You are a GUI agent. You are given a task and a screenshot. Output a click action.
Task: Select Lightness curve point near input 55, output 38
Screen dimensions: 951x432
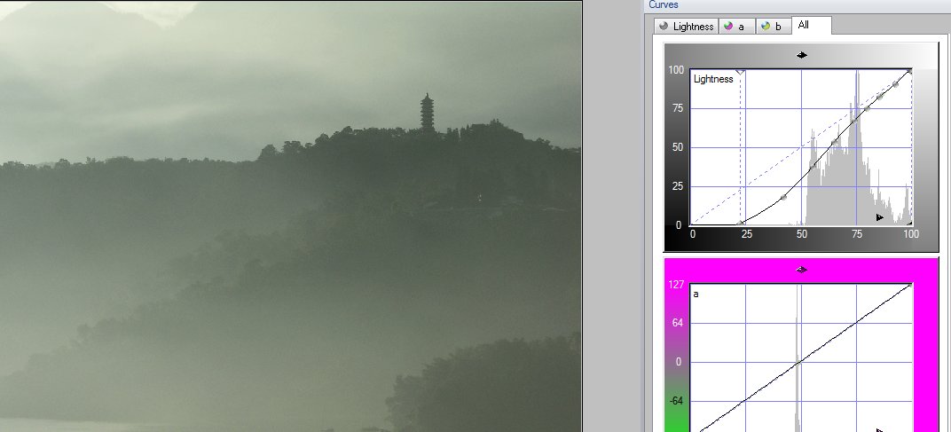[x=813, y=166]
